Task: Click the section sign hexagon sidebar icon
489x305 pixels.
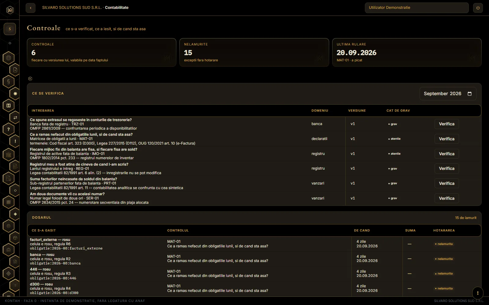Action: point(9,82)
